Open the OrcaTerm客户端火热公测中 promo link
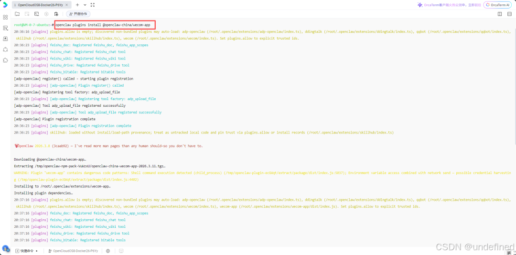Screen dimensions: 516x255 click(x=449, y=5)
